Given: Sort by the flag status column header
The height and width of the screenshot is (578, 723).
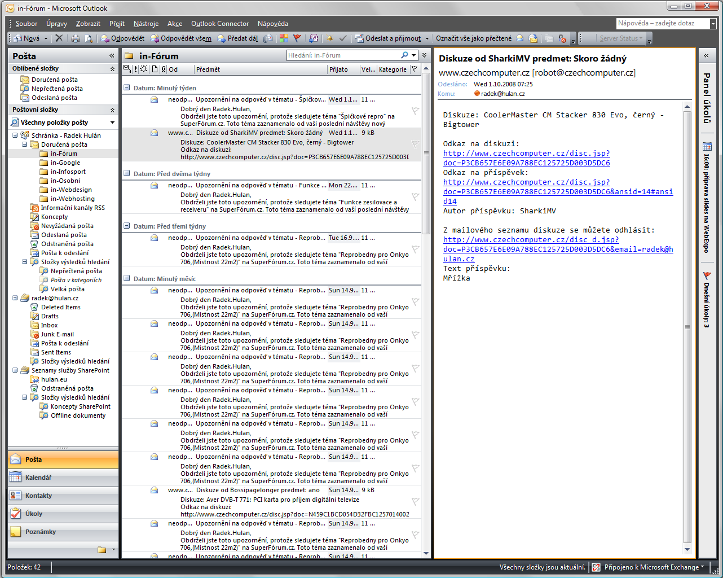Looking at the screenshot, I should point(415,69).
